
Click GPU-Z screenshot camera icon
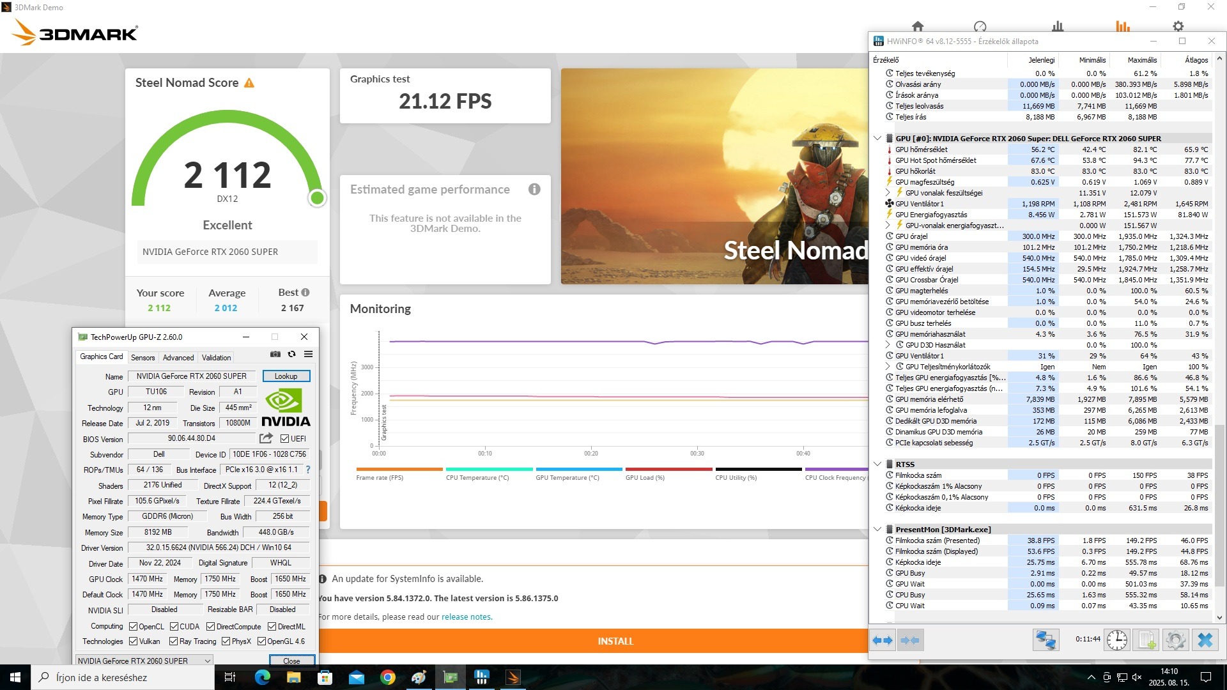point(275,354)
